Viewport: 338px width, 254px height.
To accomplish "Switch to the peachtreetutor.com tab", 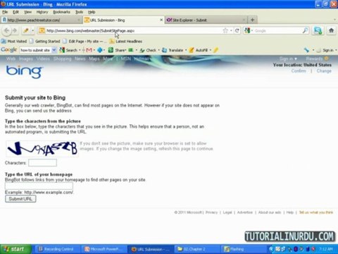I will pos(41,20).
